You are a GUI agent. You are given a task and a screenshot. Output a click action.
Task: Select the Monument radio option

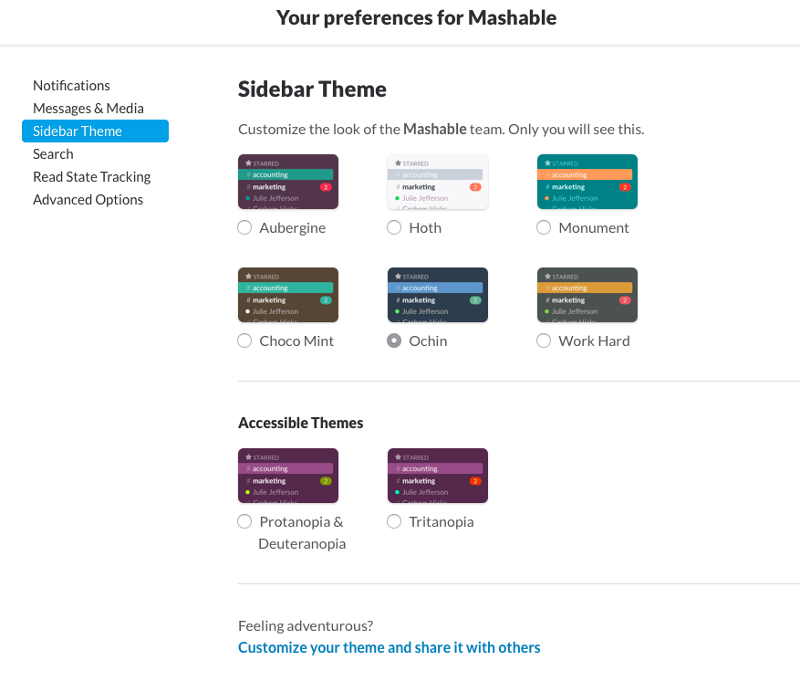pos(544,227)
